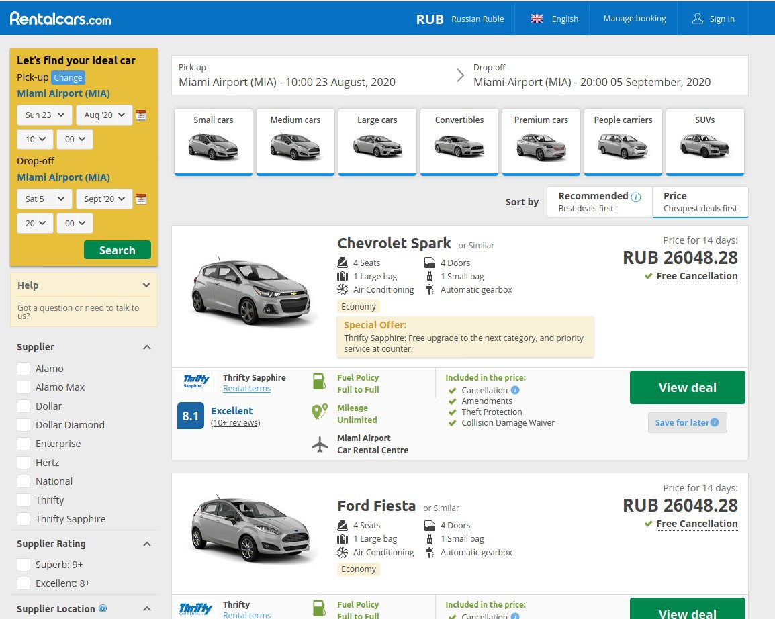Screen dimensions: 775x619
Task: Open drop-off hour dropdown showing 20
Action: pos(35,224)
